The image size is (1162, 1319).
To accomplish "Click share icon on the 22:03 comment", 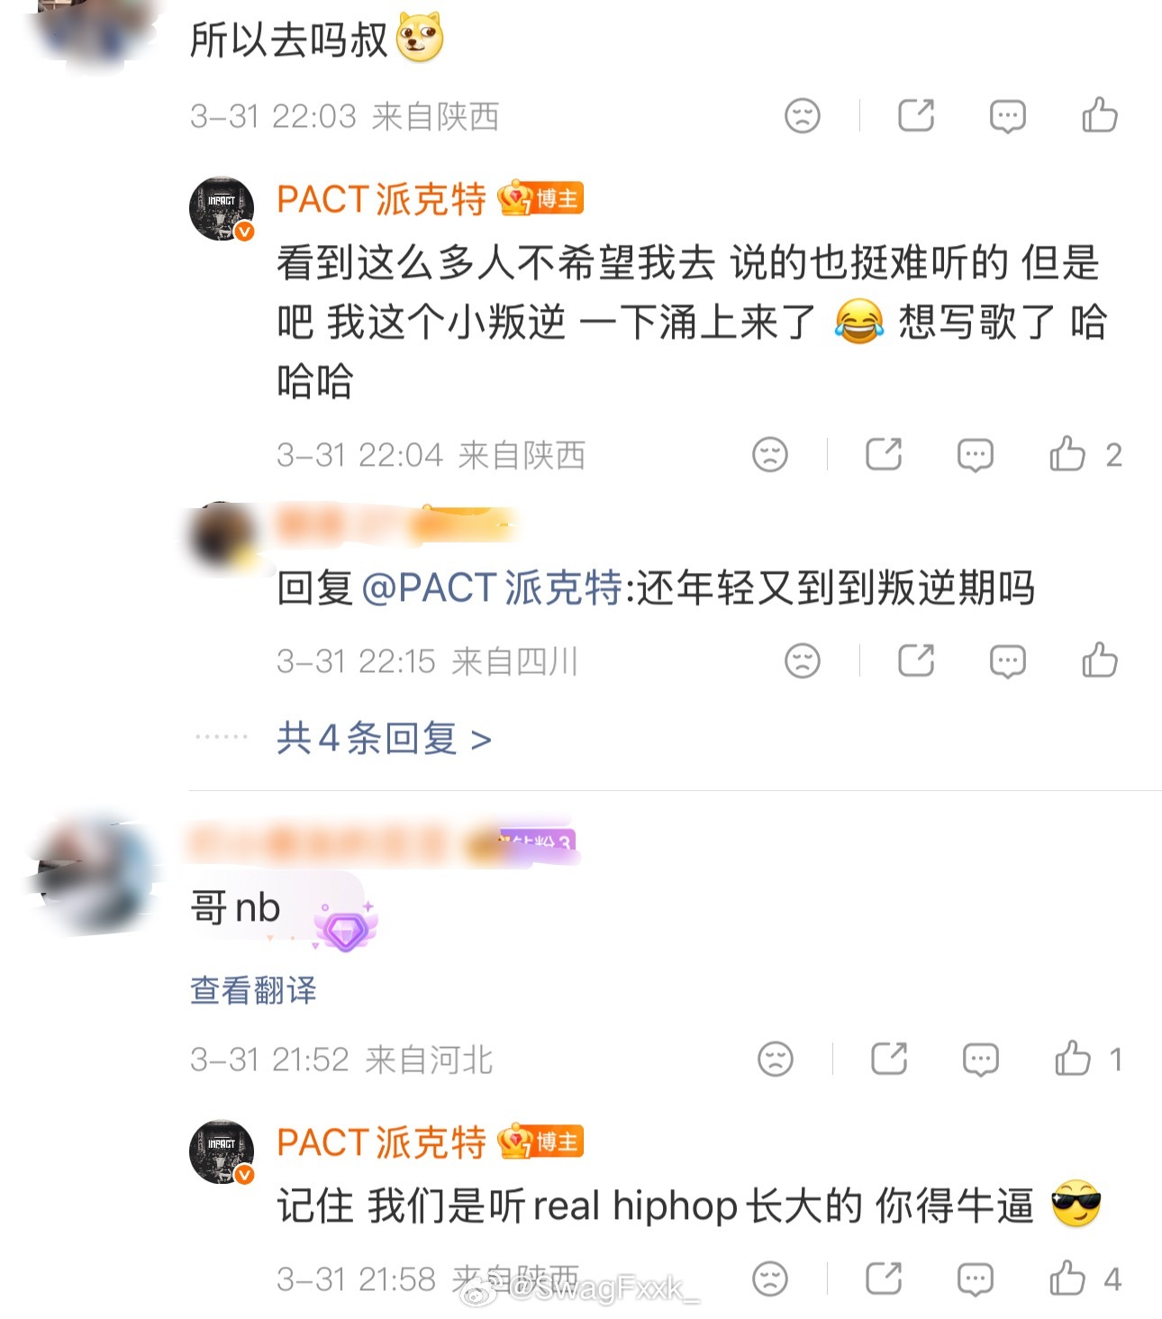I will (x=916, y=115).
